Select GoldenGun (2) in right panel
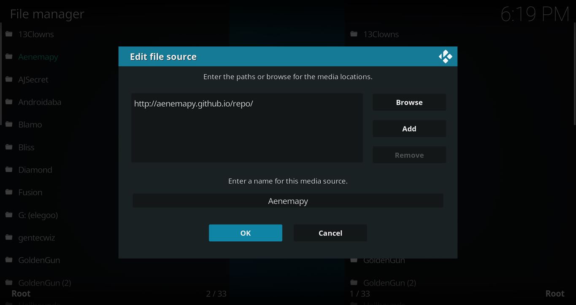Viewport: 576px width, 305px height. click(x=389, y=283)
